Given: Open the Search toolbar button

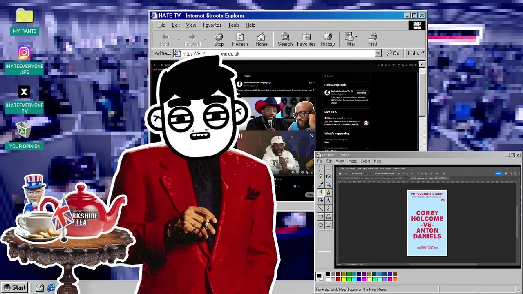Looking at the screenshot, I should (x=285, y=40).
